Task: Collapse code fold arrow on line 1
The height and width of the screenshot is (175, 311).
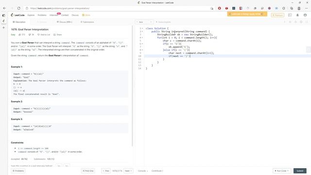Action: pos(142,28)
